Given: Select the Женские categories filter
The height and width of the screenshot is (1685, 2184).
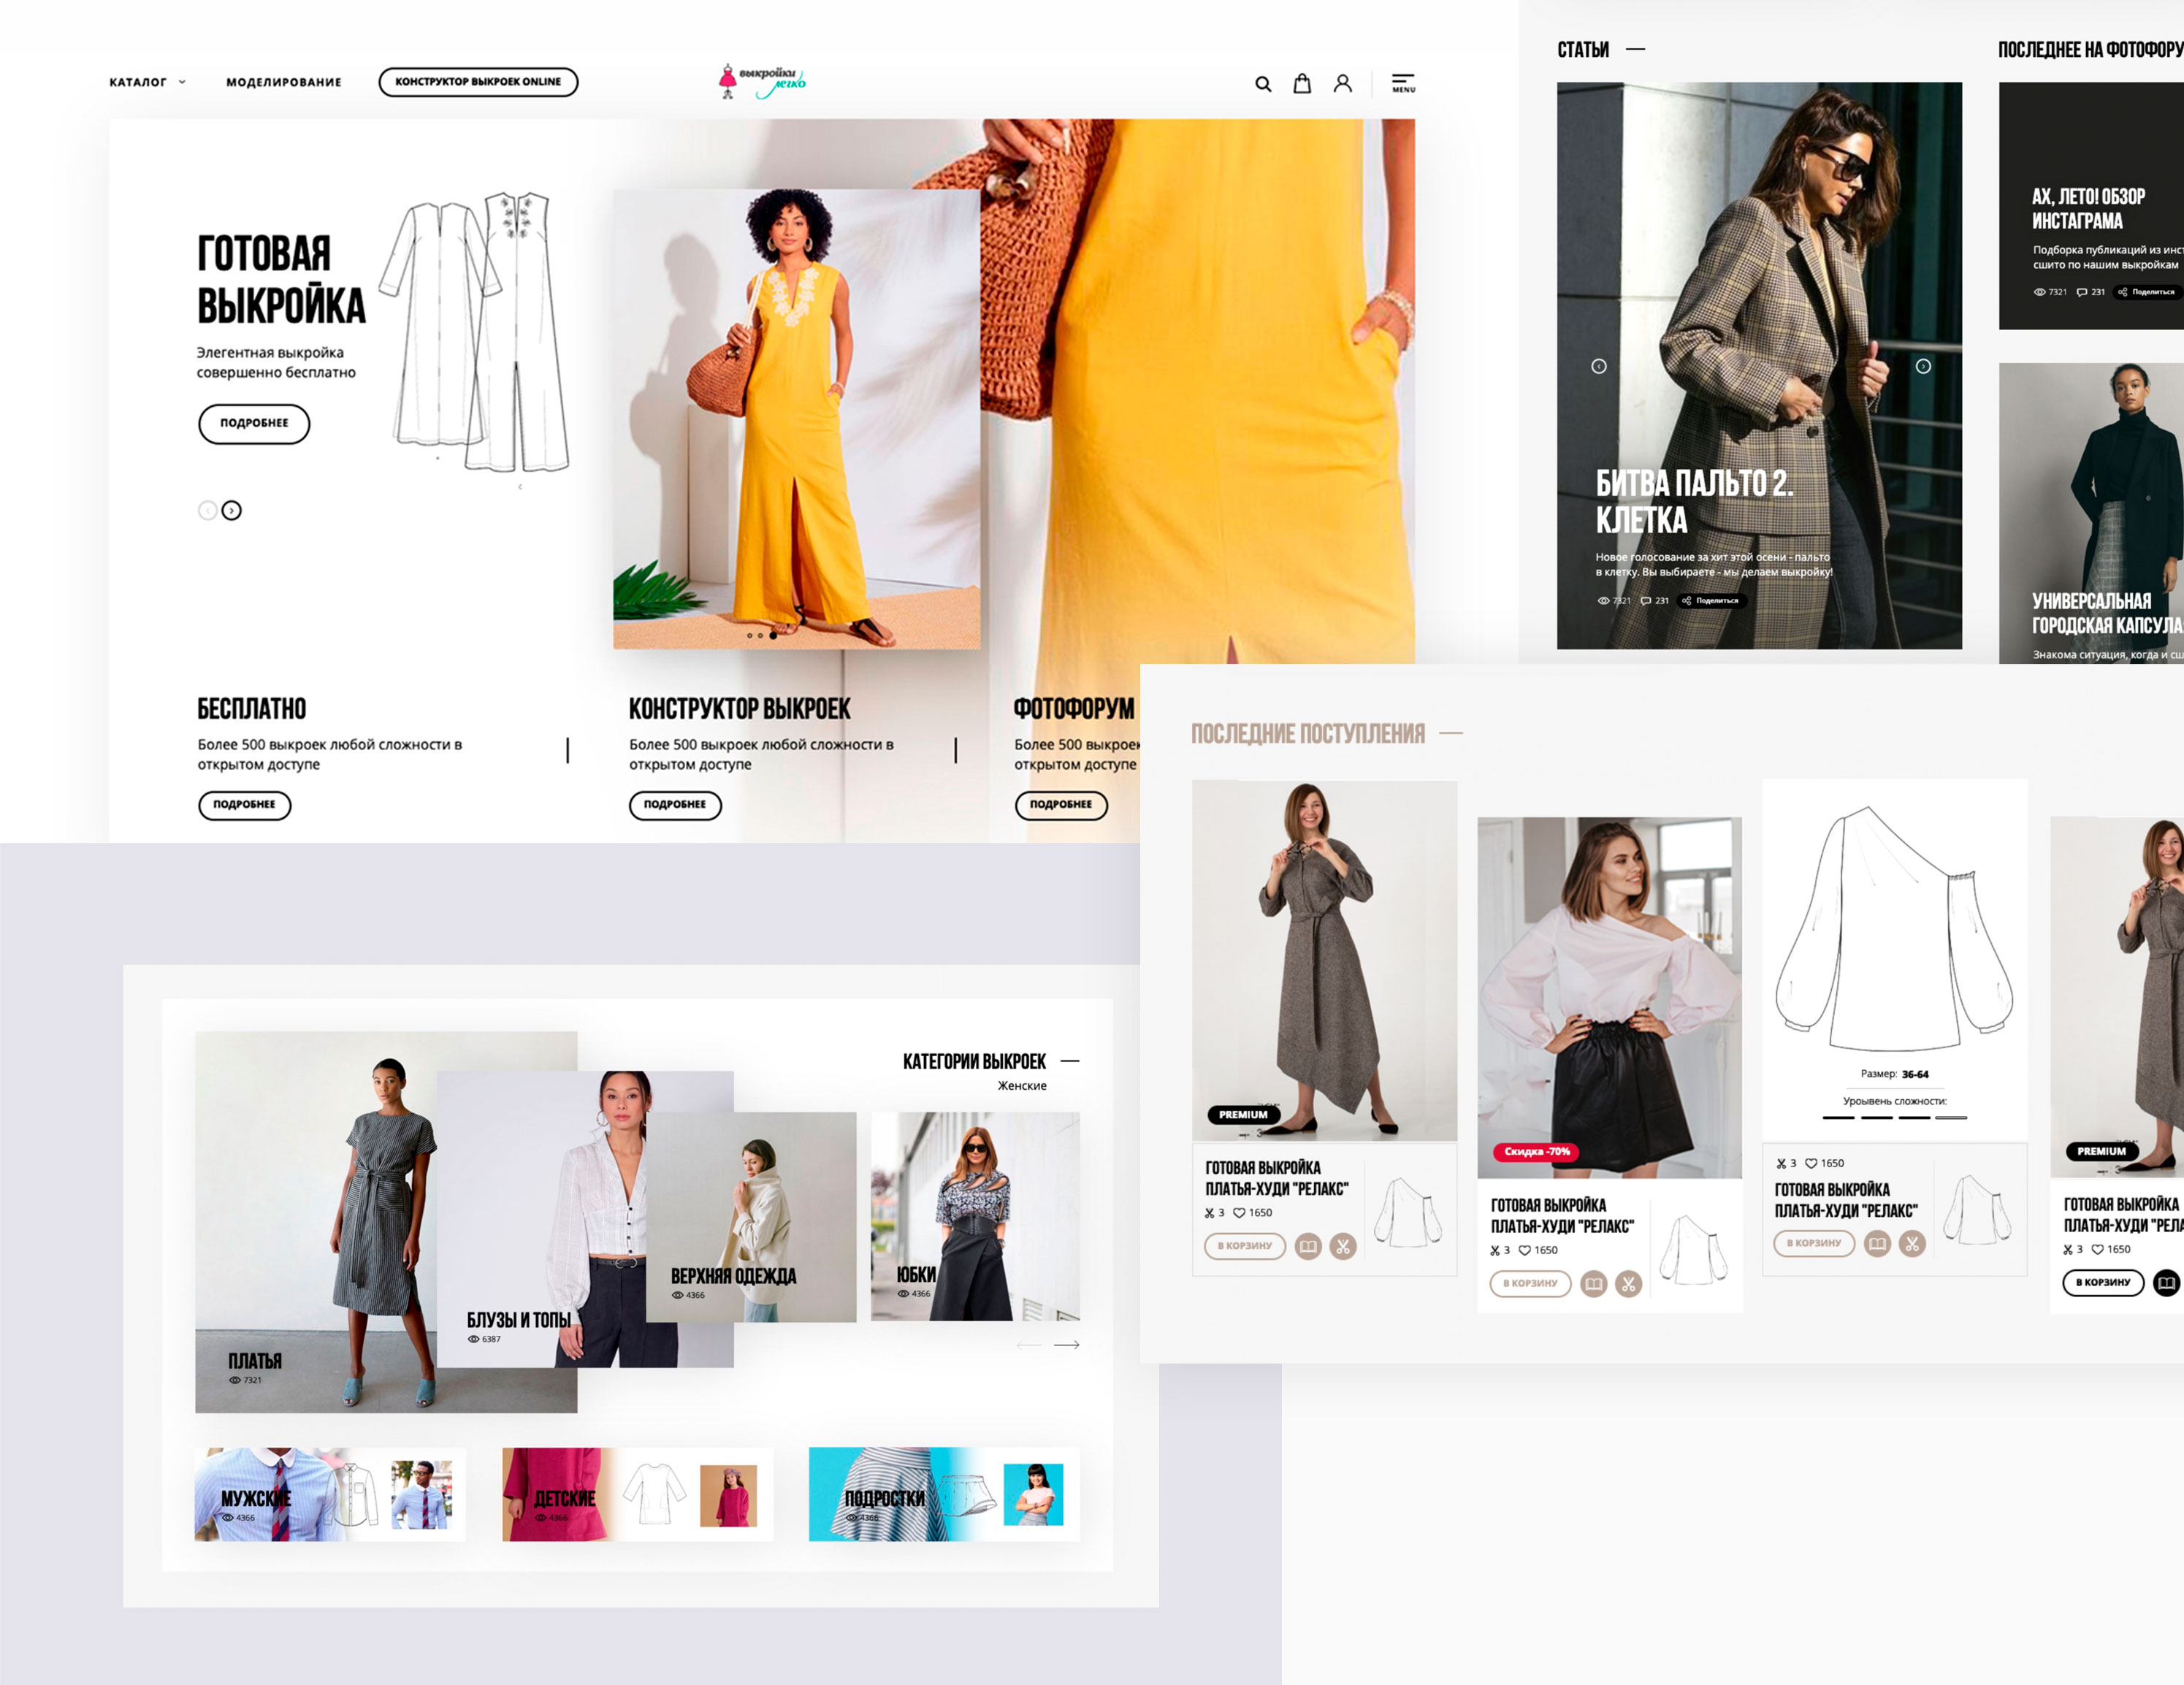Looking at the screenshot, I should tap(1022, 1085).
